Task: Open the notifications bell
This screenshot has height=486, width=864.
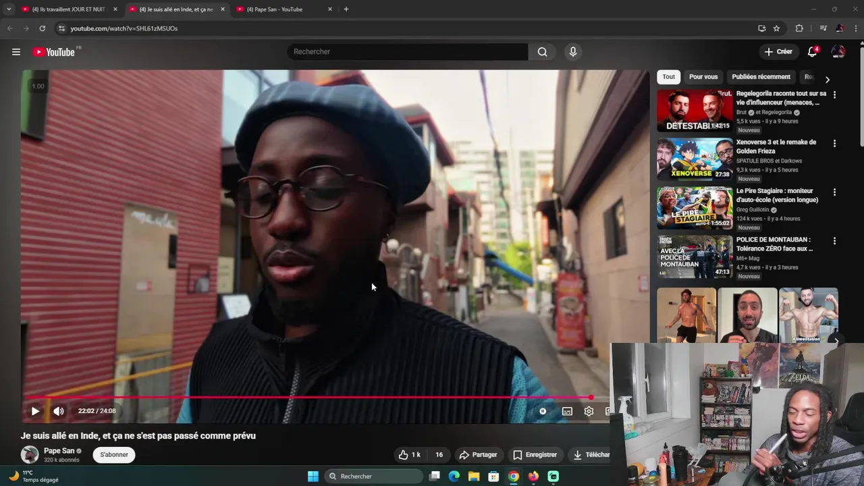Action: pos(813,52)
